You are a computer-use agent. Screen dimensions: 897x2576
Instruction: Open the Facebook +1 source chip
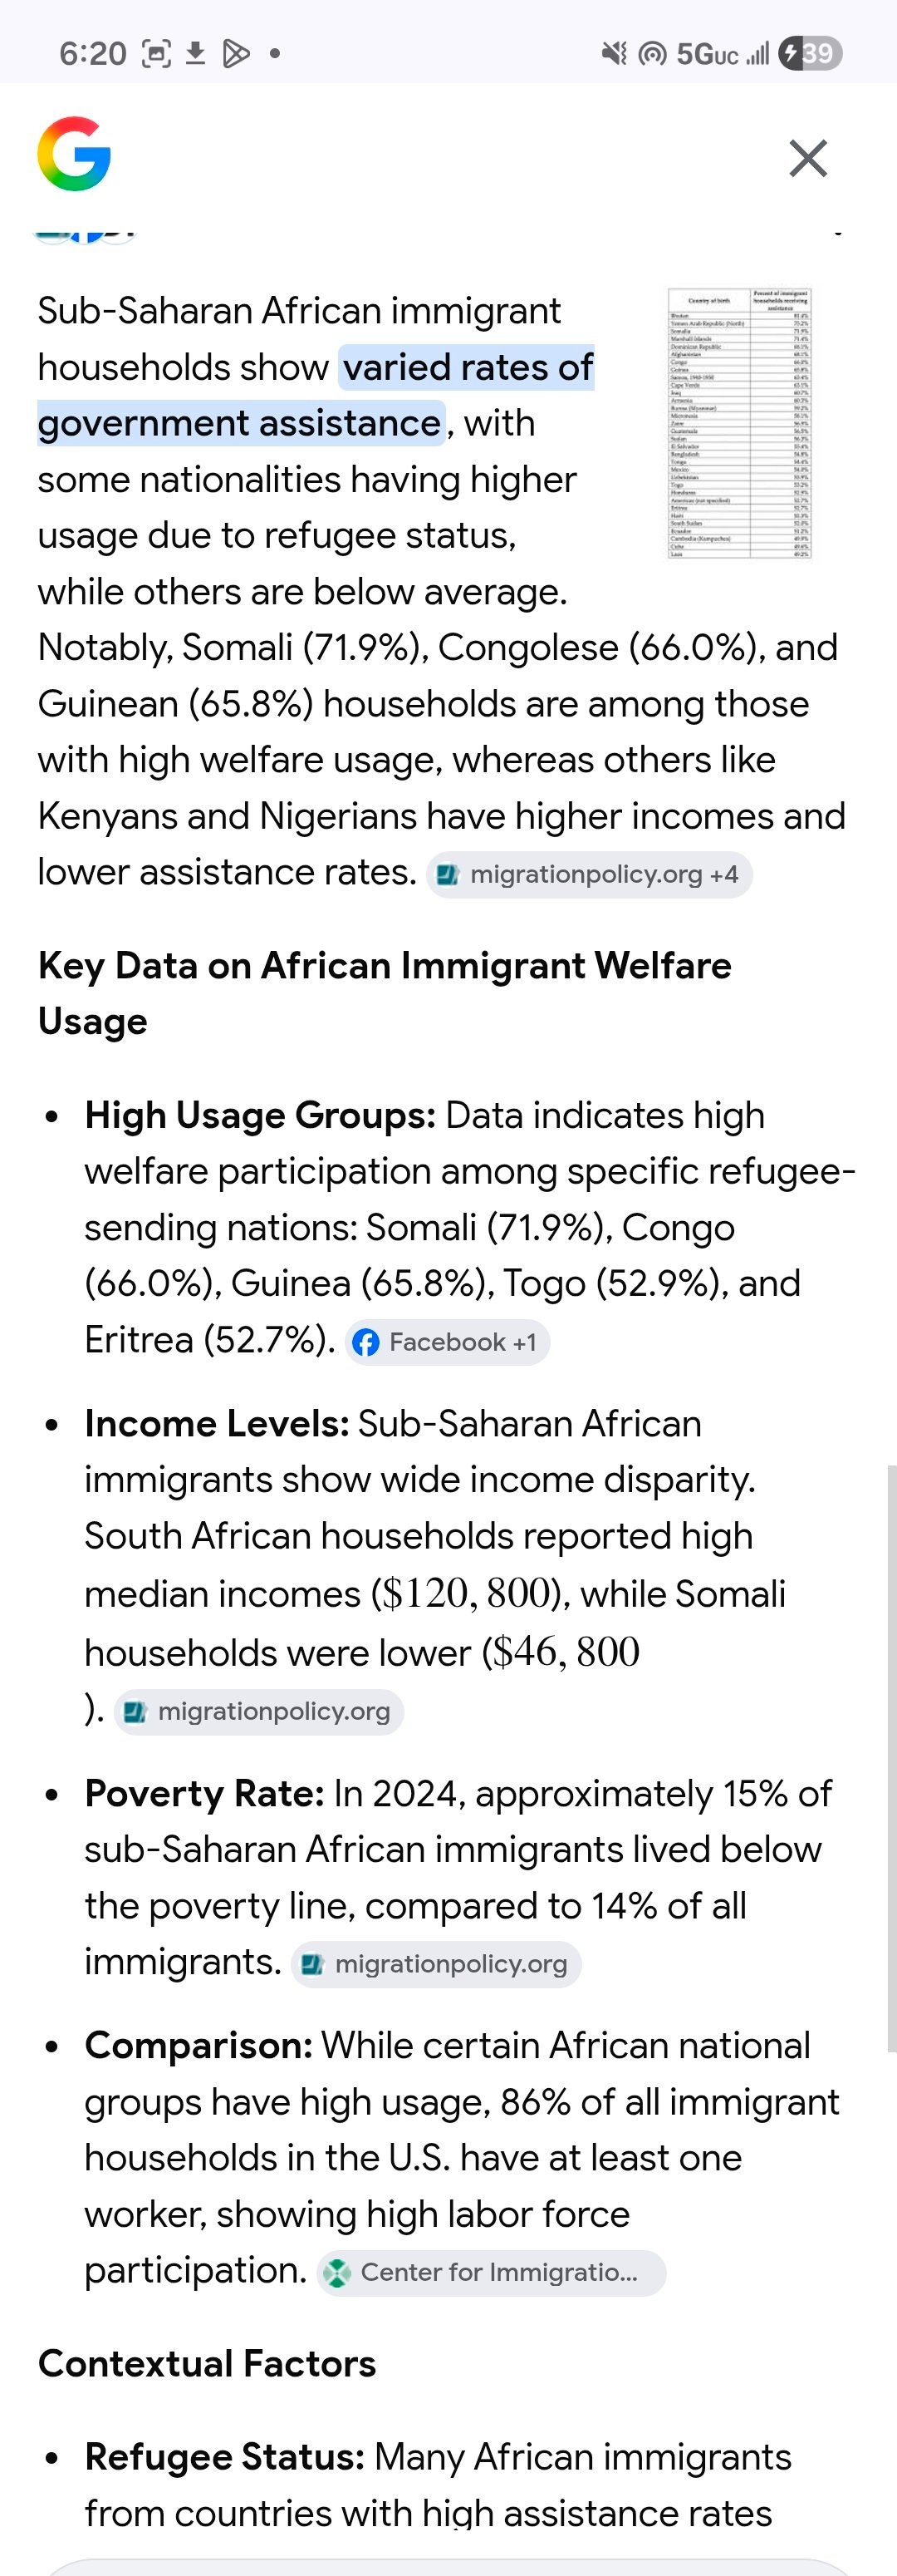pyautogui.click(x=448, y=1342)
